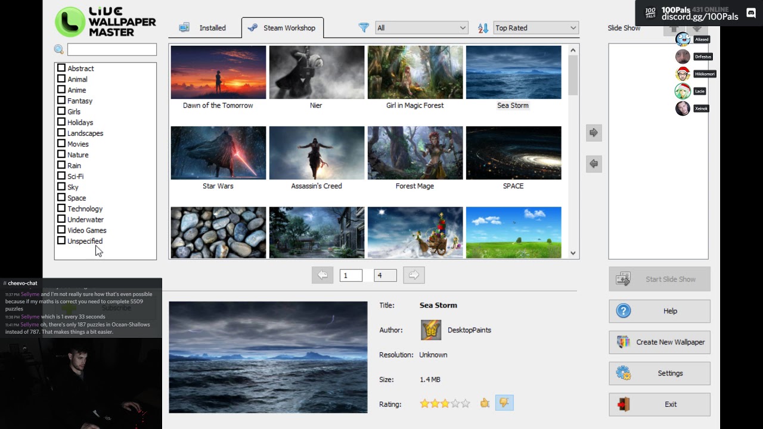Toggle the Landscapes category checkbox
The image size is (763, 429).
click(x=61, y=133)
